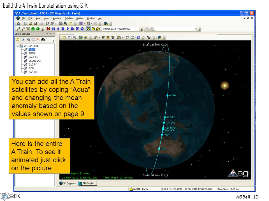The width and height of the screenshot is (269, 201).
Task: Click the Copy icon in Object Browser
Action: (x=28, y=39)
